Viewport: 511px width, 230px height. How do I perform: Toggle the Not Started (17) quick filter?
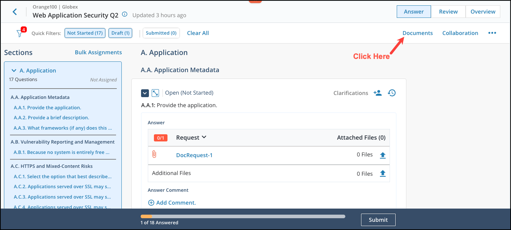(85, 33)
